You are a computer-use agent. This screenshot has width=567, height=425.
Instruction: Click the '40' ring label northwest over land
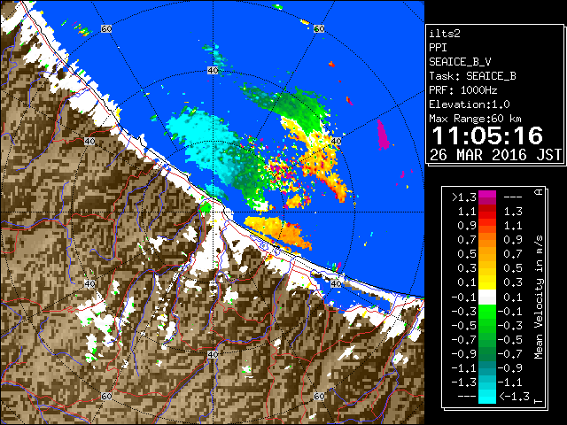[x=89, y=141]
